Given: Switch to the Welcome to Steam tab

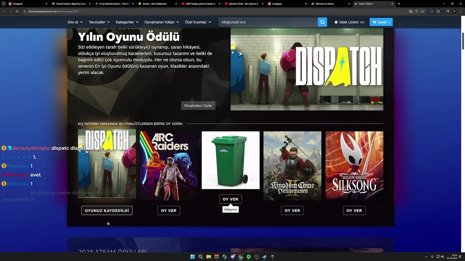Looking at the screenshot, I should point(330,4).
